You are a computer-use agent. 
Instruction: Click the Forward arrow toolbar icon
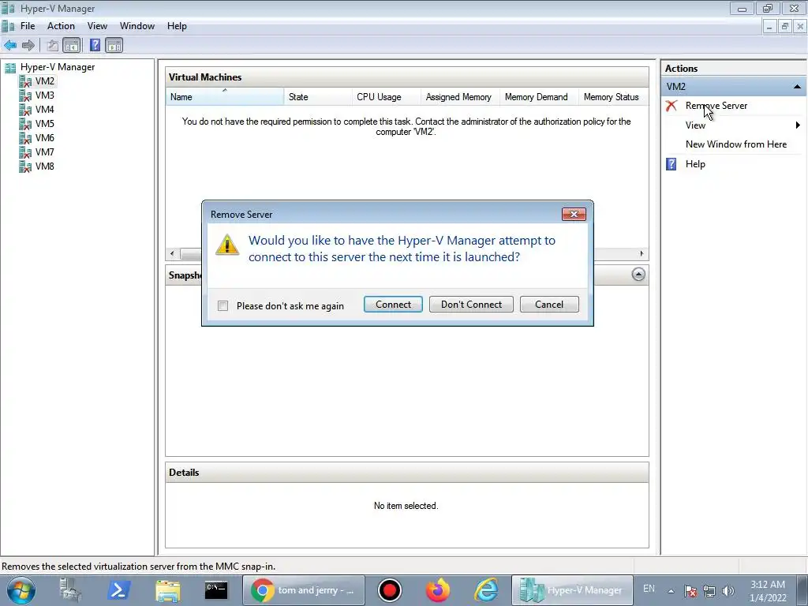click(28, 45)
